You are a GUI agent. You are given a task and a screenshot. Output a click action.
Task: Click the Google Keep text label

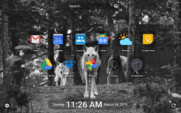(x=148, y=51)
